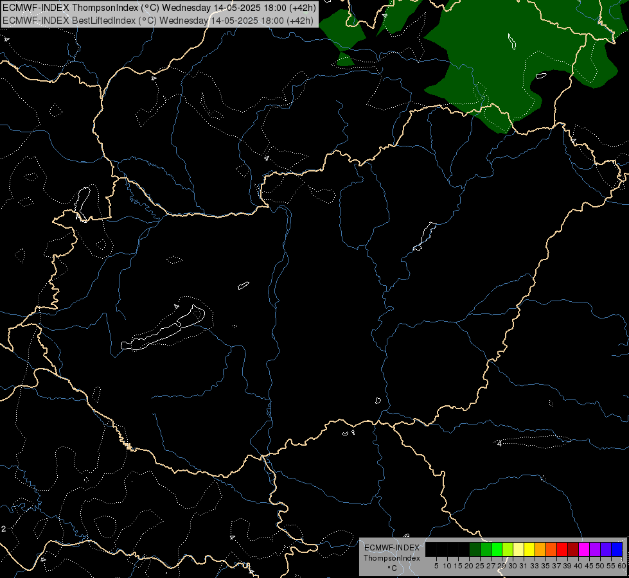
Task: Select the pure yellow 31-33 legend swatch
Action: point(529,549)
